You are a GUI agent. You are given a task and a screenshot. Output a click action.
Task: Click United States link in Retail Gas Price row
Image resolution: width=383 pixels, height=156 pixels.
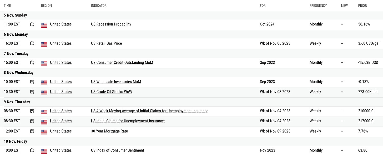click(x=61, y=43)
